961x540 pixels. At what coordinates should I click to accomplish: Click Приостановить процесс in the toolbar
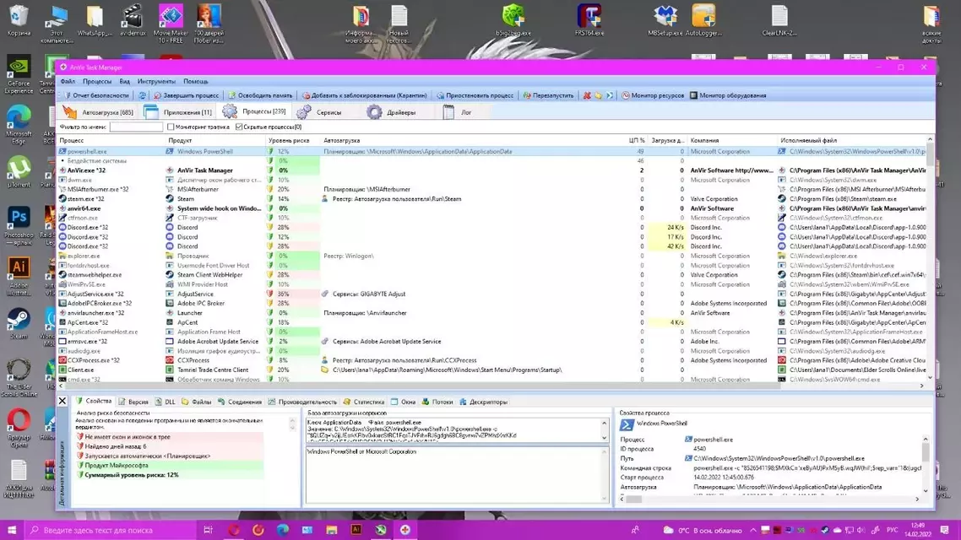tap(475, 95)
